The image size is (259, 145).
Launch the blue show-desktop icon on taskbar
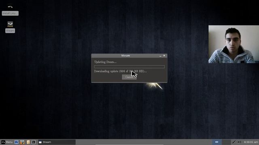click(x=16, y=142)
